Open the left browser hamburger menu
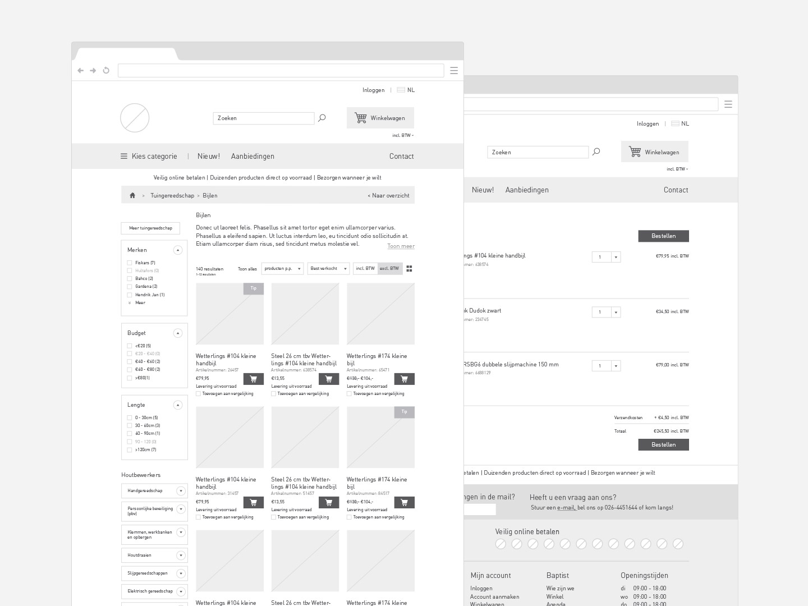808x606 pixels. pos(454,71)
